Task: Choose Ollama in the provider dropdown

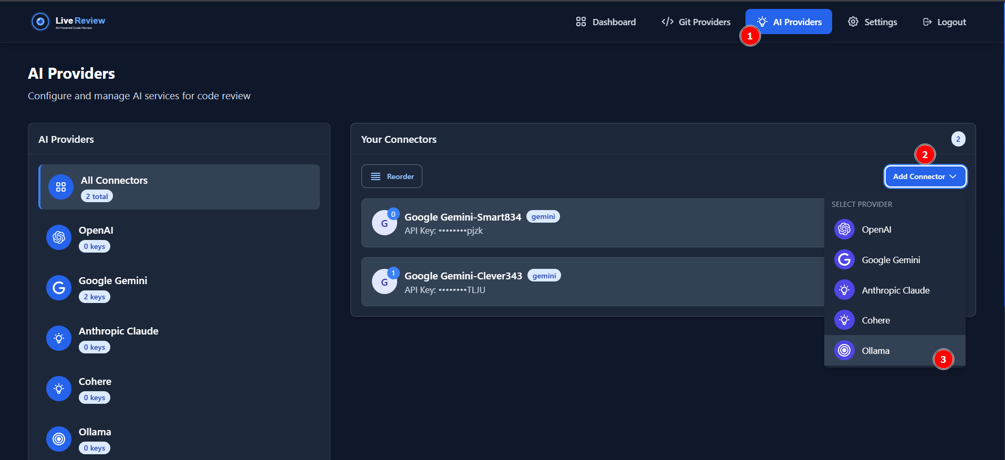Action: tap(875, 351)
